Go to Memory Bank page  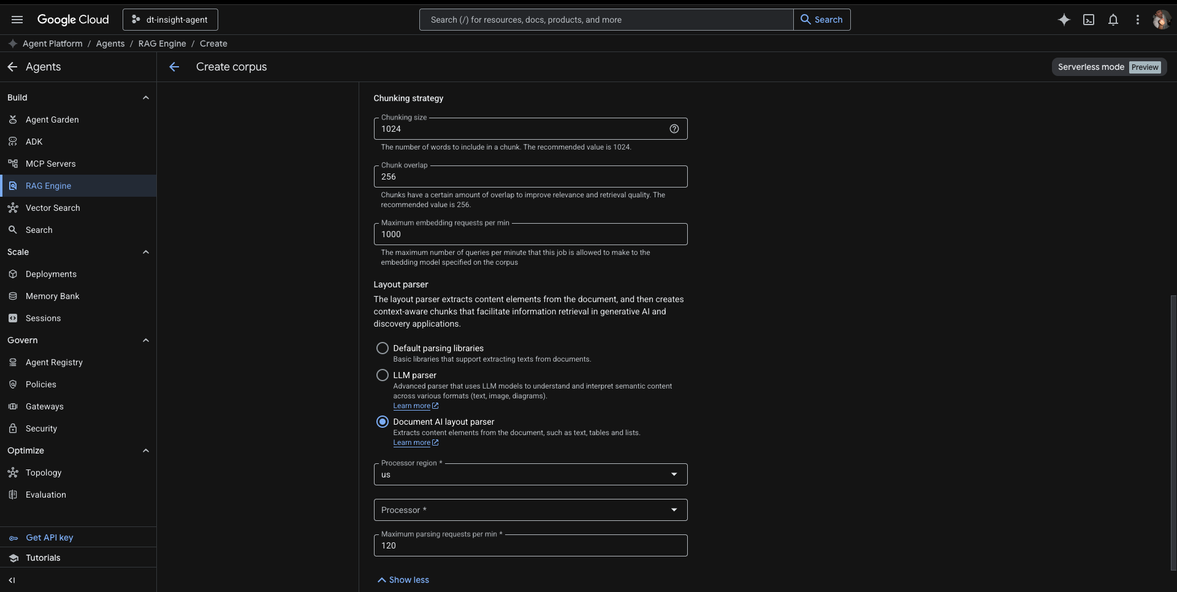(78, 296)
